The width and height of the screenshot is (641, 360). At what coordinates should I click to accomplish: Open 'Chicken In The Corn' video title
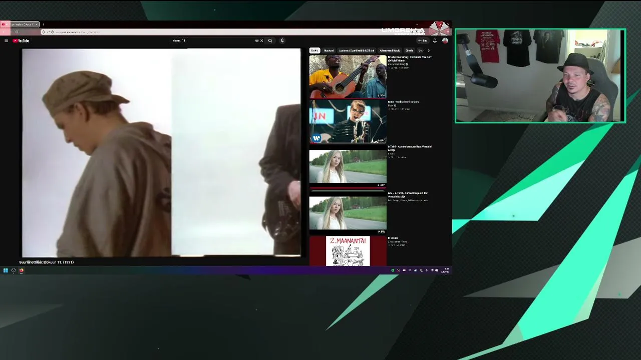[410, 58]
